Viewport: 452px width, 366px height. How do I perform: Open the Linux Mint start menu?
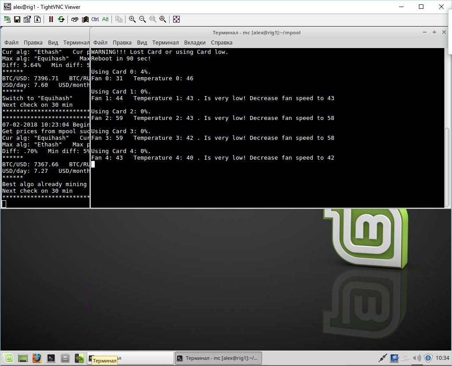(x=8, y=358)
